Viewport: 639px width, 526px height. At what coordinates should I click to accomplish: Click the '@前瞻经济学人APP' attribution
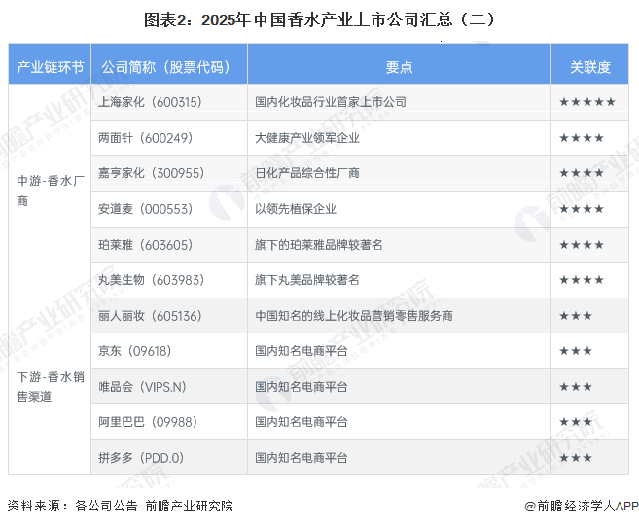582,506
